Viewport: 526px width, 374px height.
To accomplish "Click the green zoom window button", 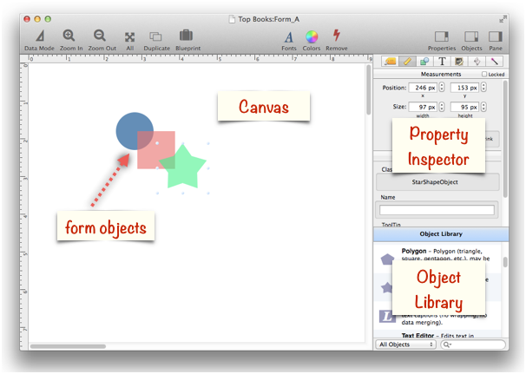I will click(x=48, y=19).
